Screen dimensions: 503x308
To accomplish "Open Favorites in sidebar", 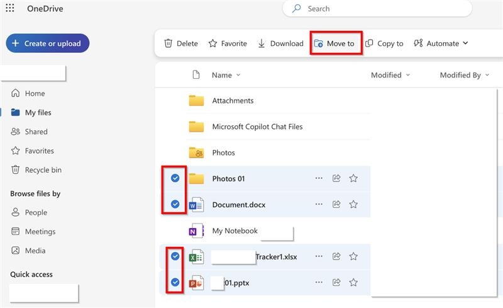I will (33, 151).
